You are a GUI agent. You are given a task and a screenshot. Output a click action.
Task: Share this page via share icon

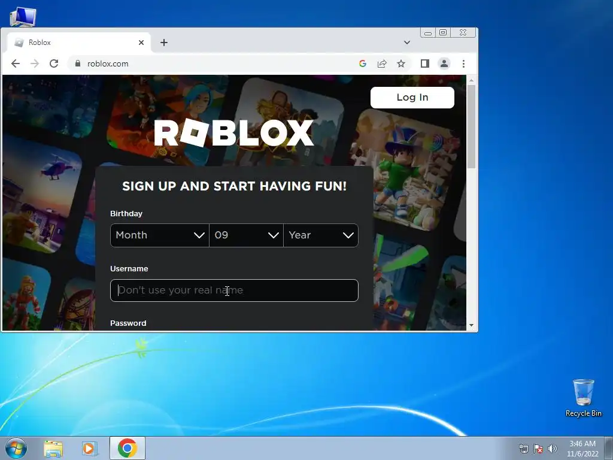pos(382,63)
